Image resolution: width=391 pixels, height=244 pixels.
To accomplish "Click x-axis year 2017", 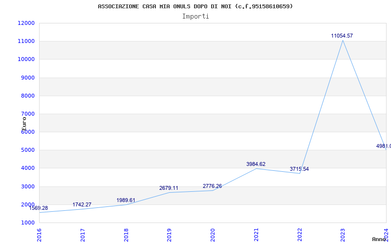I will click(83, 235).
